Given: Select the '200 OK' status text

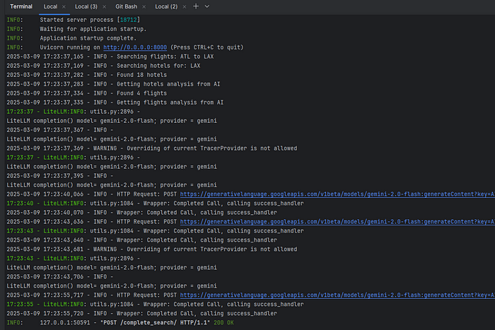Looking at the screenshot, I should pos(223,323).
